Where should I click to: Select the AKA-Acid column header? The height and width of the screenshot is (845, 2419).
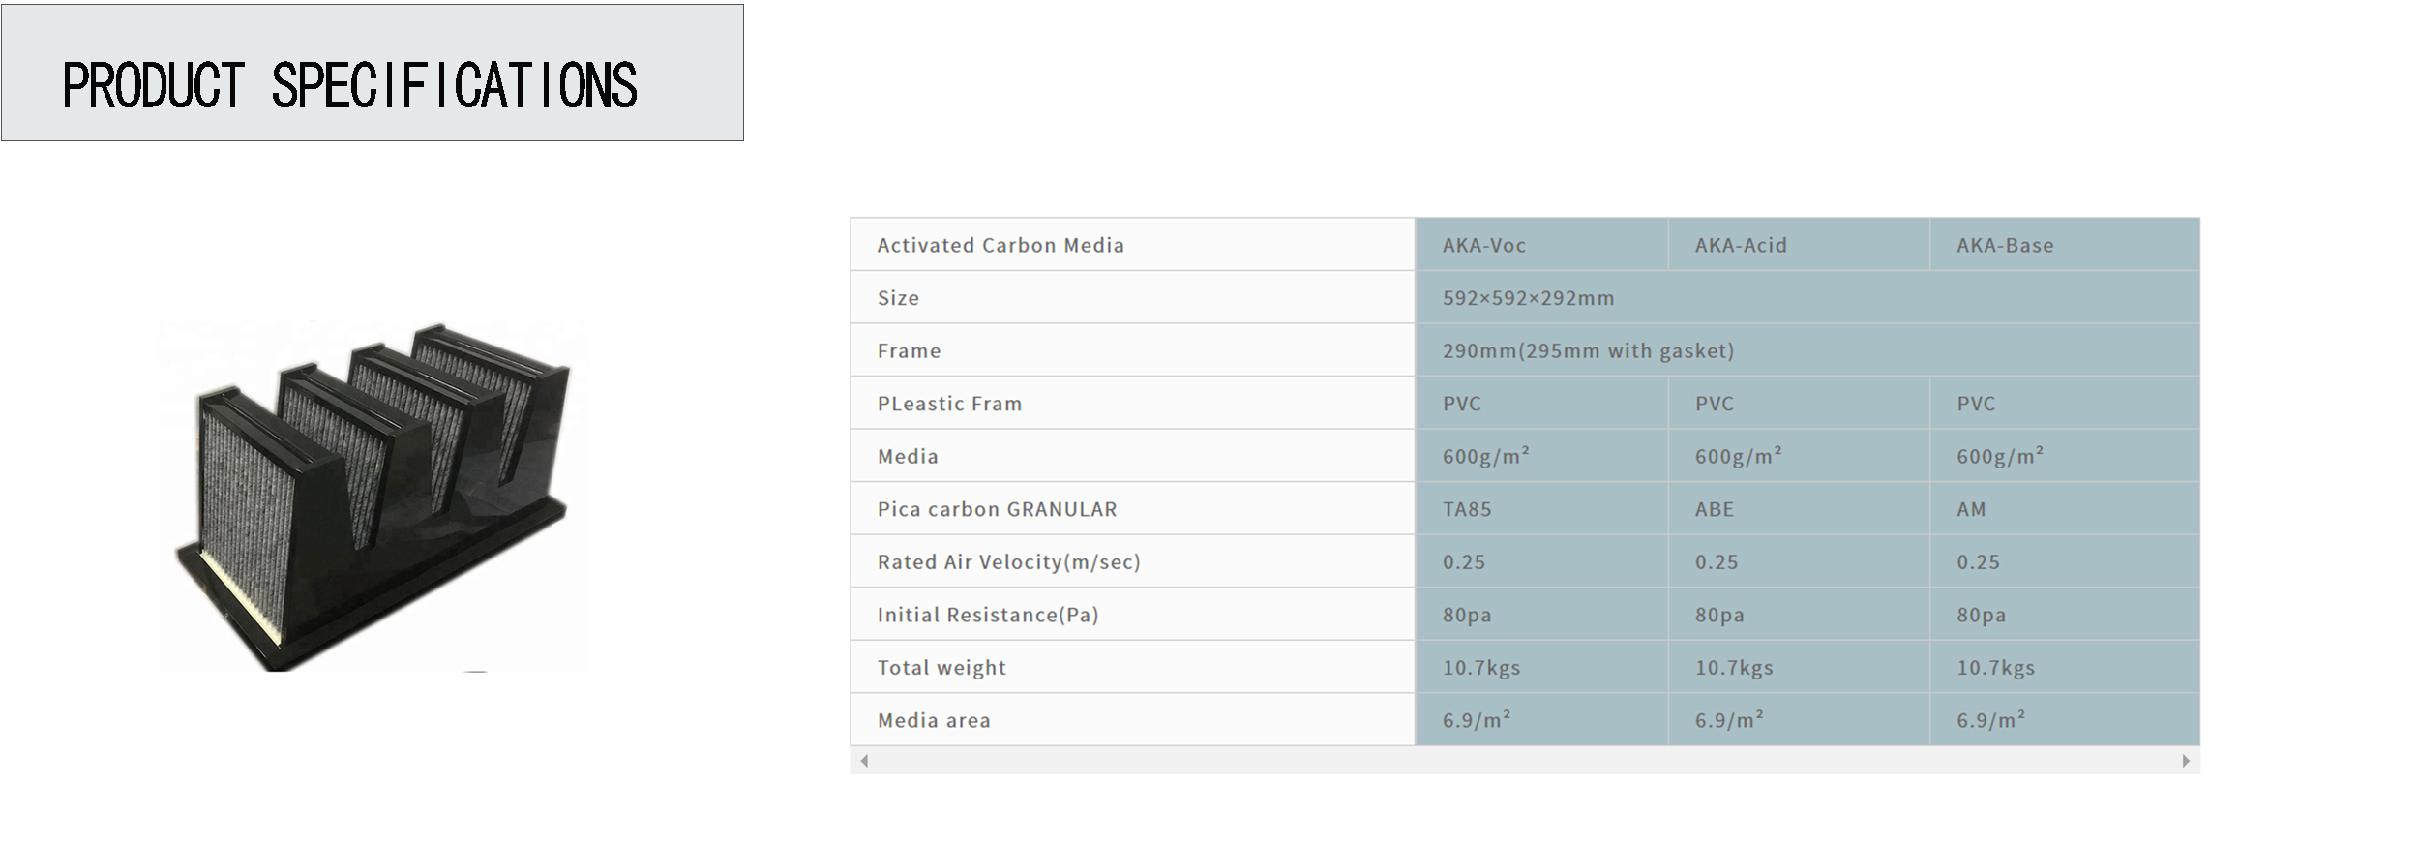[1740, 246]
